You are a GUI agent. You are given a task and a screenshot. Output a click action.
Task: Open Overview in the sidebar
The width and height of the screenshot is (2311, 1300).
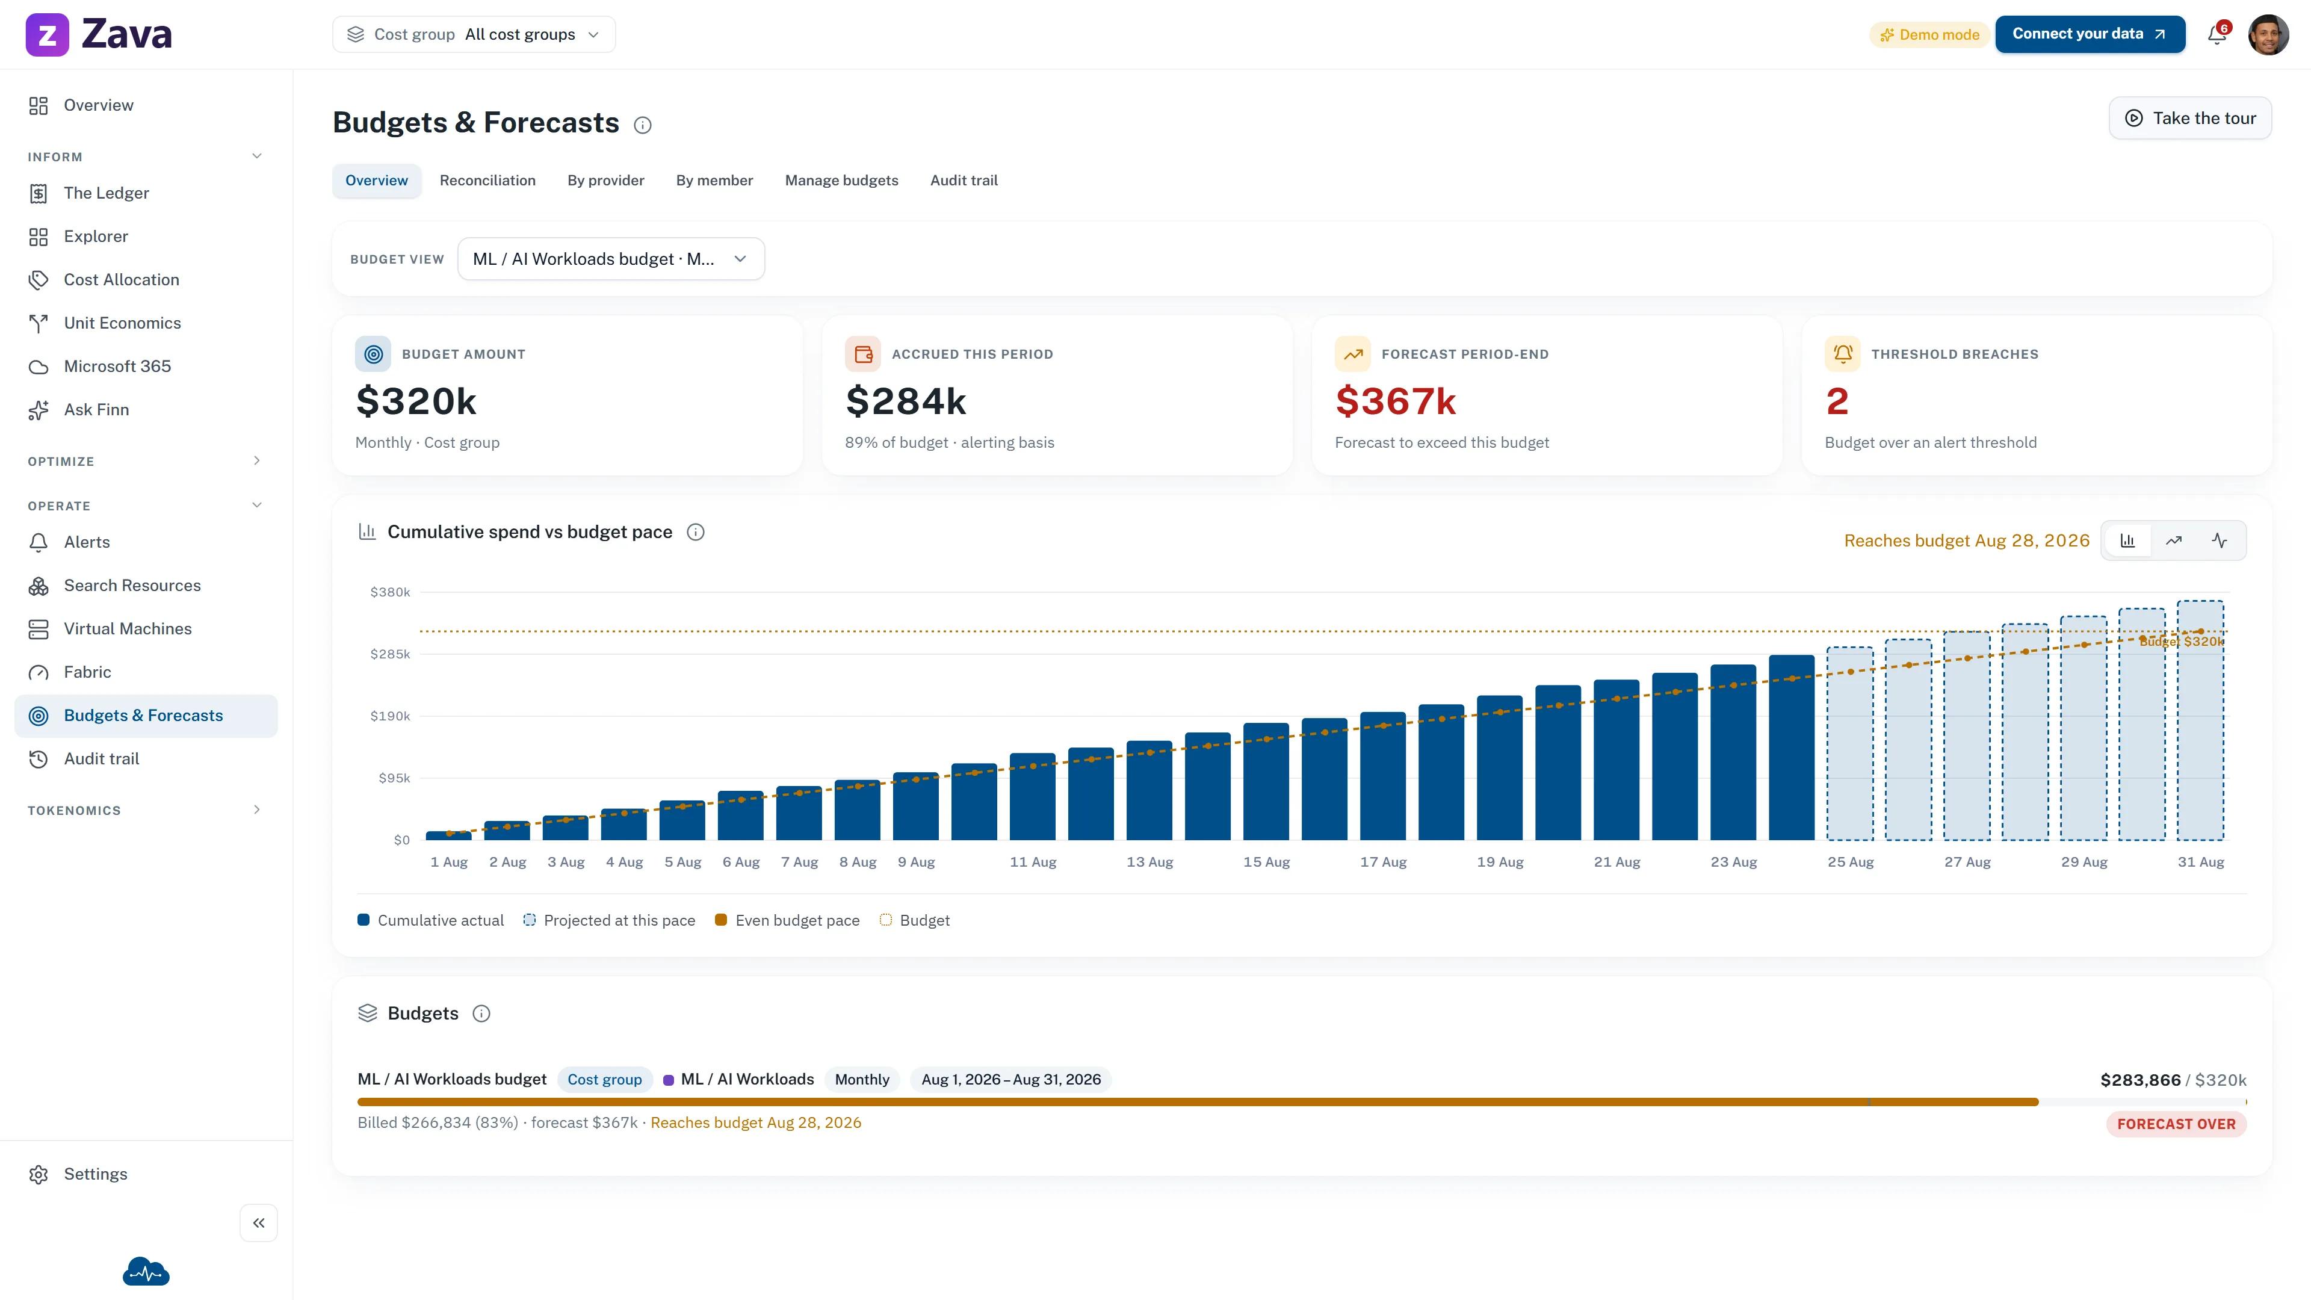(x=146, y=105)
